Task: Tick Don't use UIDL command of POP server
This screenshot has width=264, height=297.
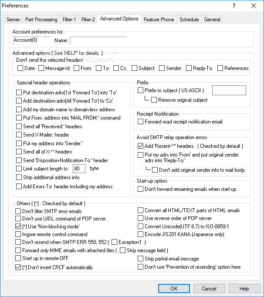Action: pyautogui.click(x=18, y=219)
